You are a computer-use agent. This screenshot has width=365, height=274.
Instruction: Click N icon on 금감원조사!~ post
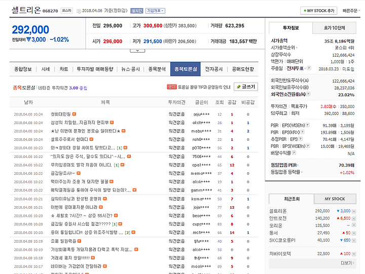[79, 173]
